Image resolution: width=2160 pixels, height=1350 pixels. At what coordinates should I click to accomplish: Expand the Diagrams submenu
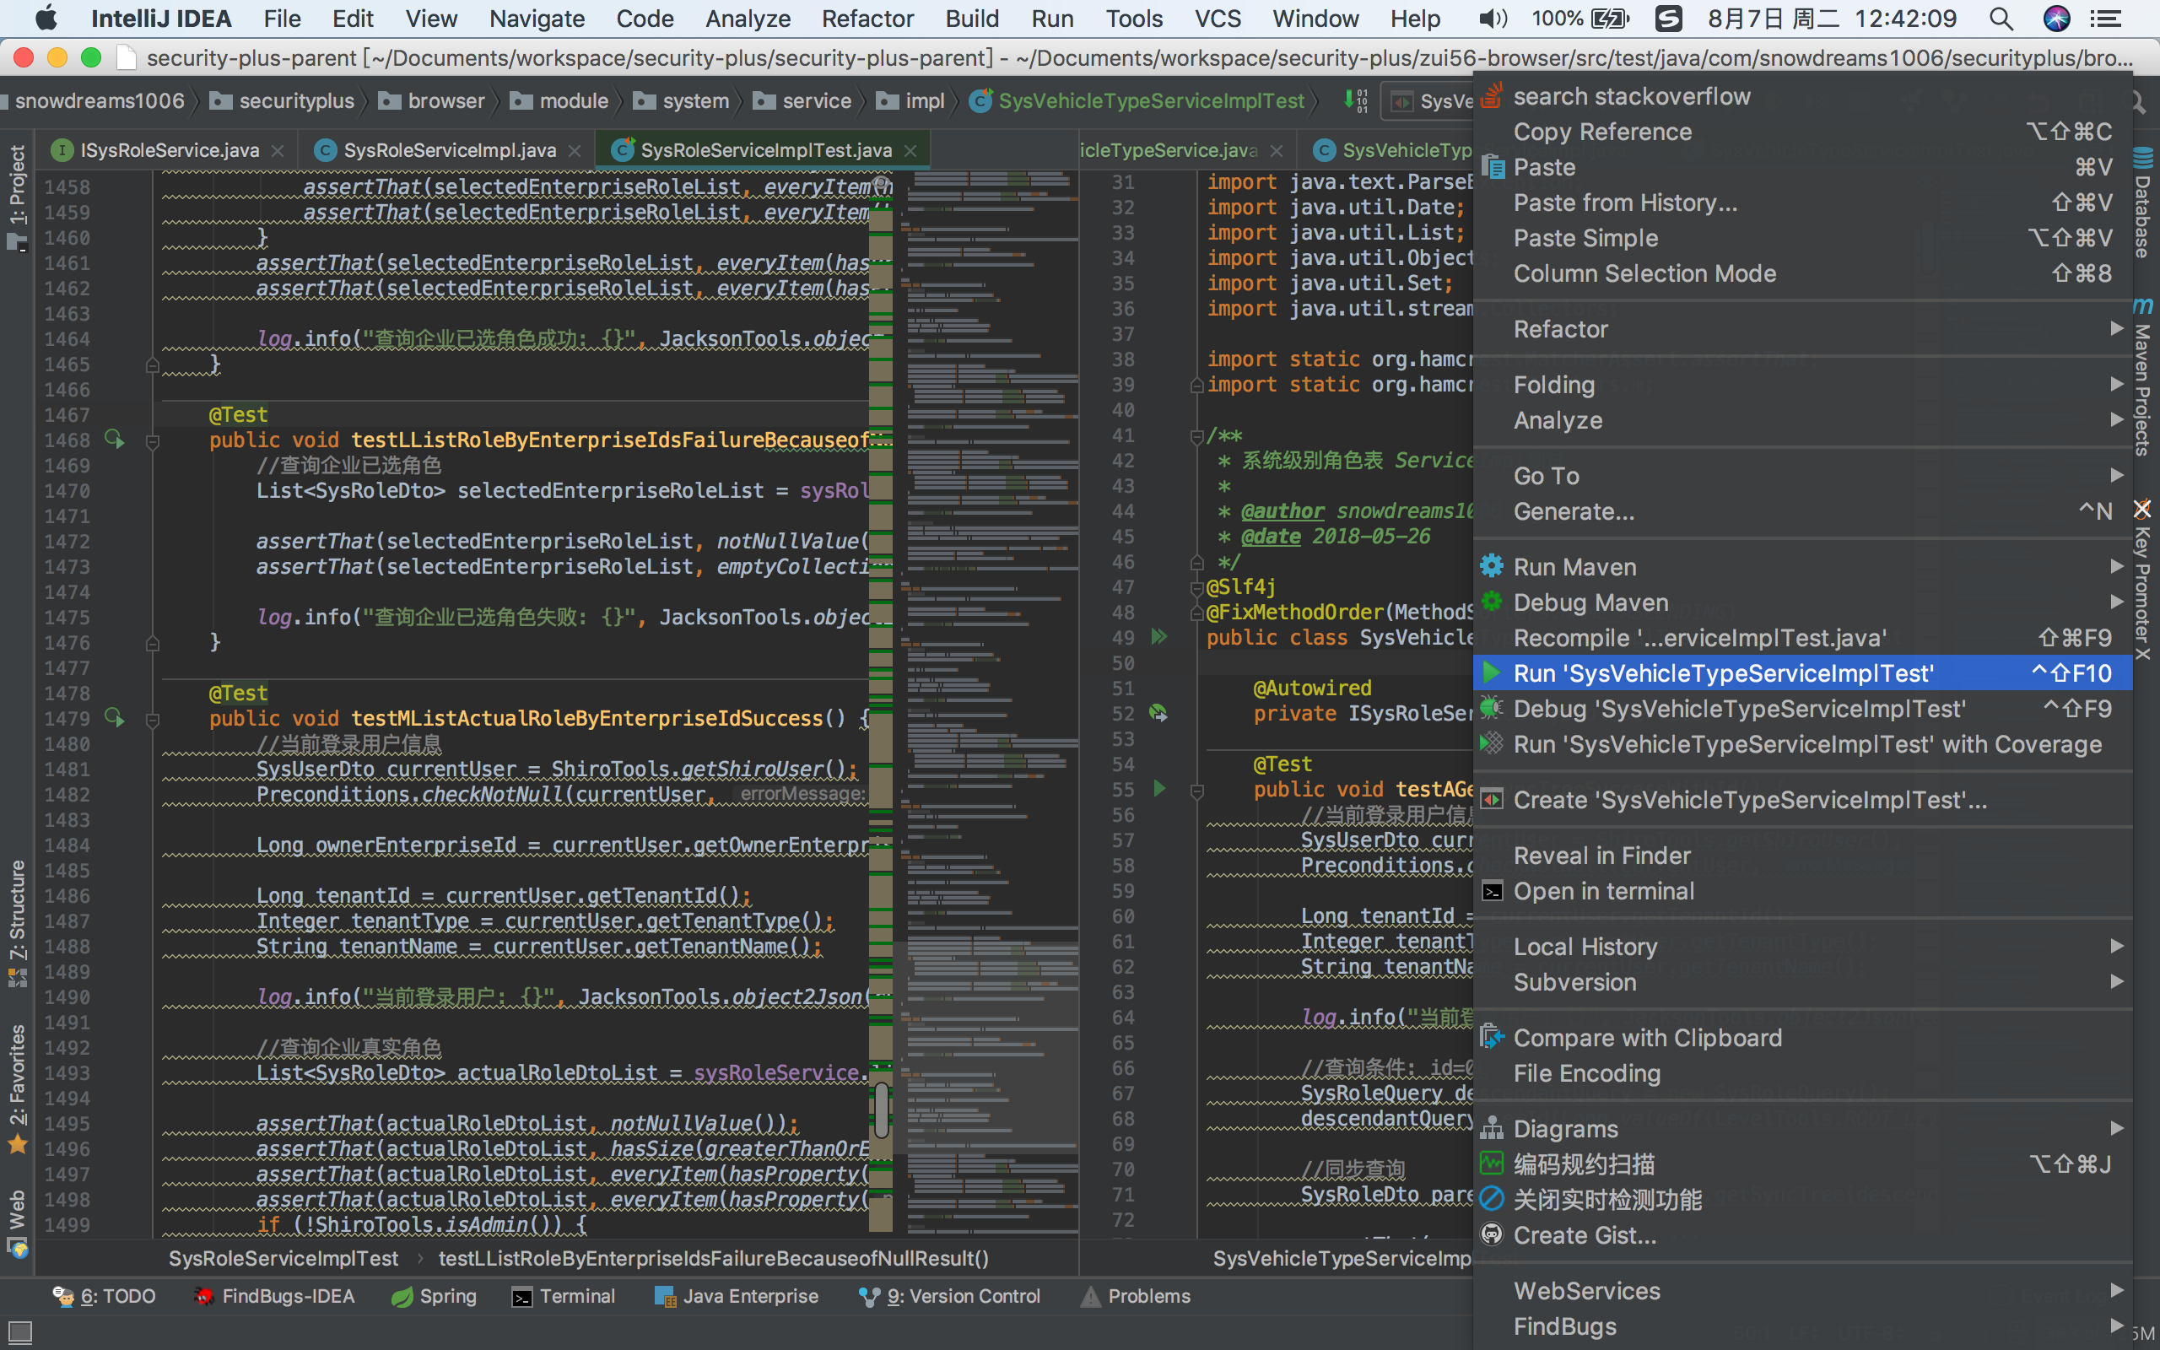[x=1803, y=1129]
